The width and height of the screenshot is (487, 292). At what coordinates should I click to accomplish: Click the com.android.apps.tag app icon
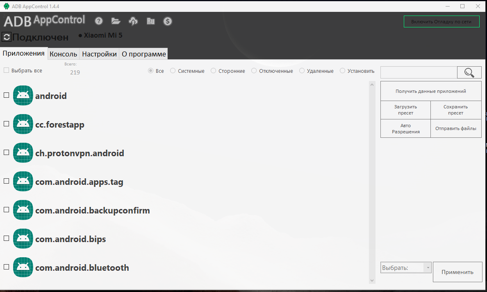click(x=23, y=181)
